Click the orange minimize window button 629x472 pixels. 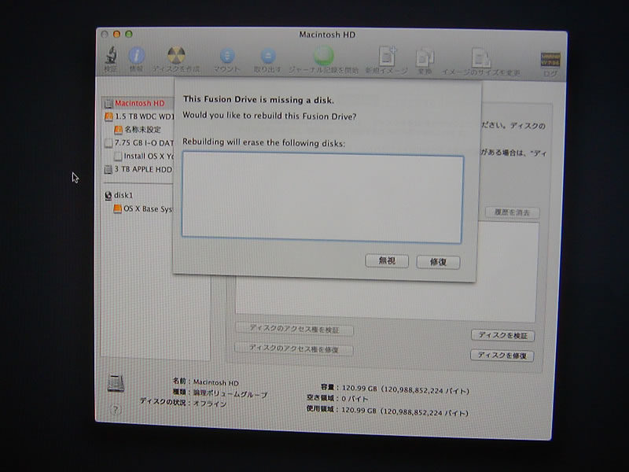coord(116,34)
